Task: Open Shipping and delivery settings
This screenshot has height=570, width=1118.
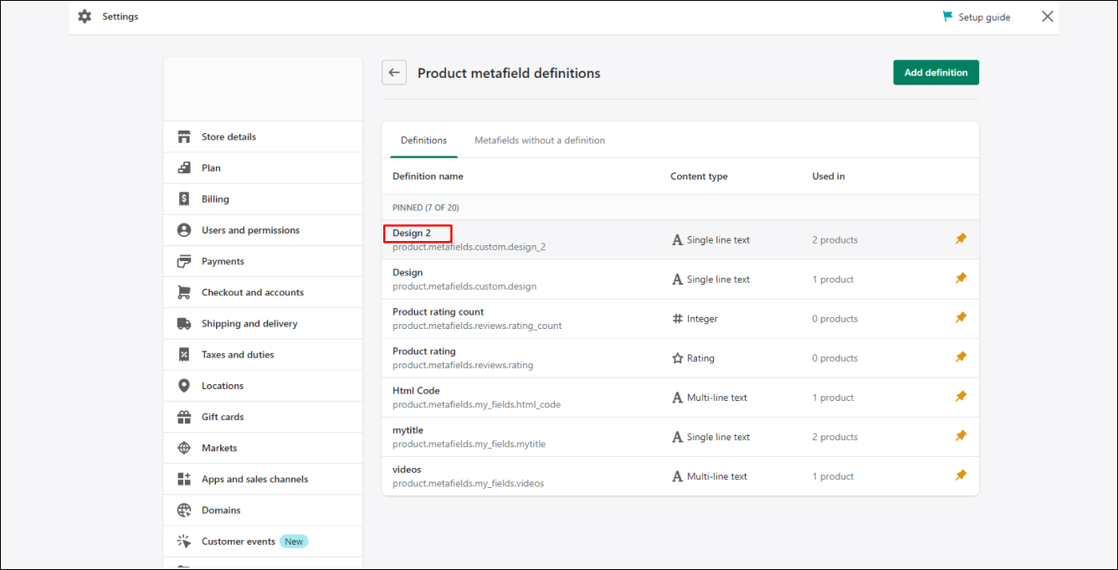Action: 263,324
